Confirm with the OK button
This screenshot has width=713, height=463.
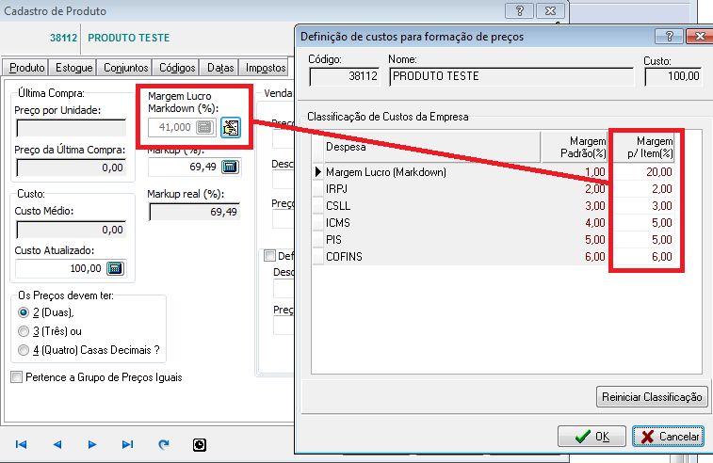point(591,437)
